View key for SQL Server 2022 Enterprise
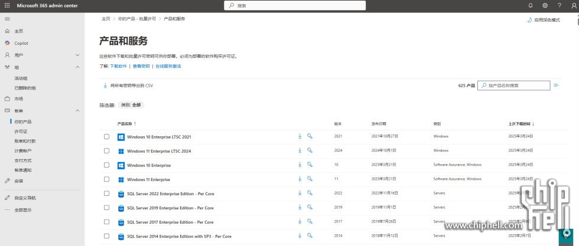 click(x=310, y=193)
